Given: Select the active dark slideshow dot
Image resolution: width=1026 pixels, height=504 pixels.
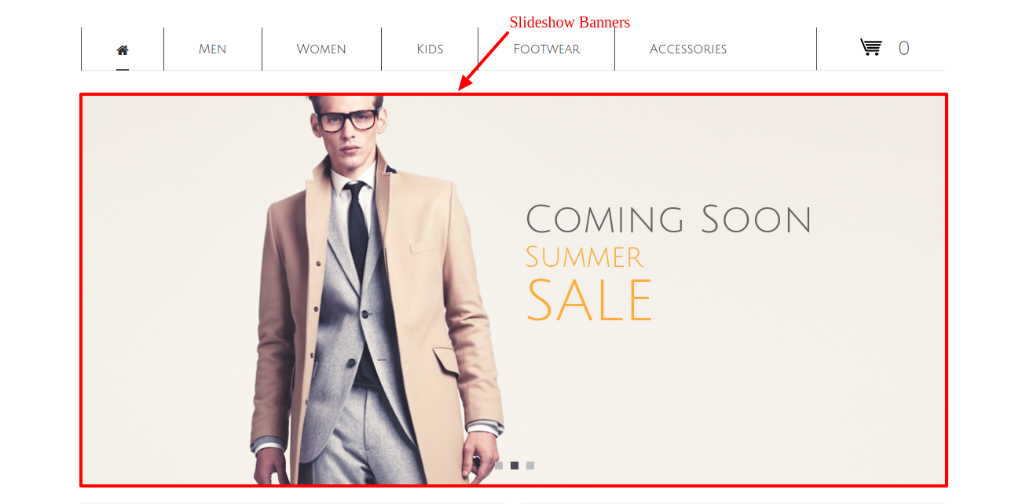Looking at the screenshot, I should 515,466.
